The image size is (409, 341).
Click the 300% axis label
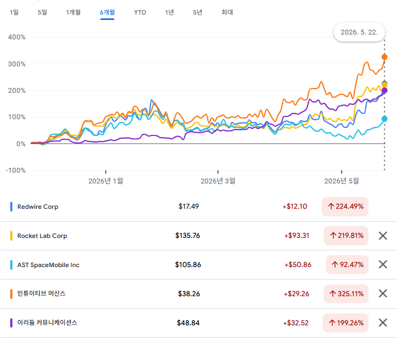(17, 64)
